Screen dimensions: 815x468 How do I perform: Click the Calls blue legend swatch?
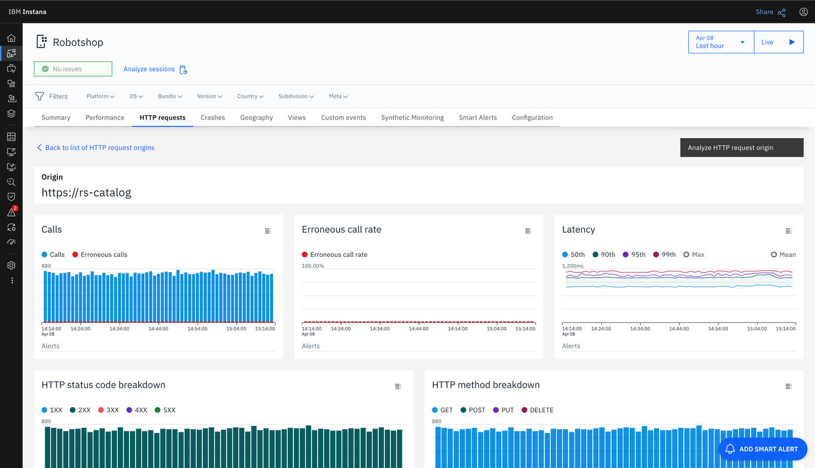pyautogui.click(x=45, y=254)
